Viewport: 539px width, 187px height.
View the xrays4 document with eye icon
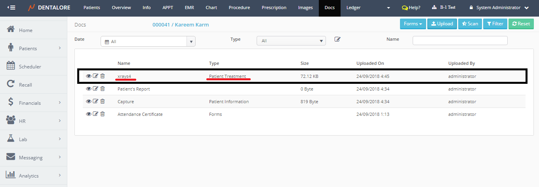89,76
